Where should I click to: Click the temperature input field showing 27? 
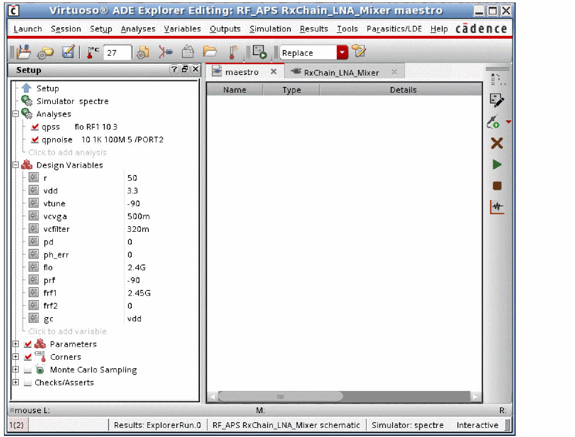click(118, 53)
